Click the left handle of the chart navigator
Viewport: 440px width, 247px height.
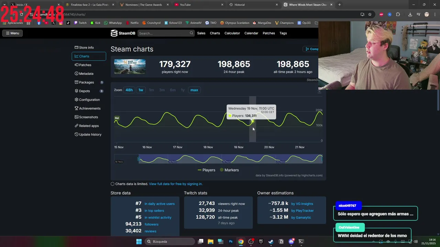pyautogui.click(x=139, y=159)
